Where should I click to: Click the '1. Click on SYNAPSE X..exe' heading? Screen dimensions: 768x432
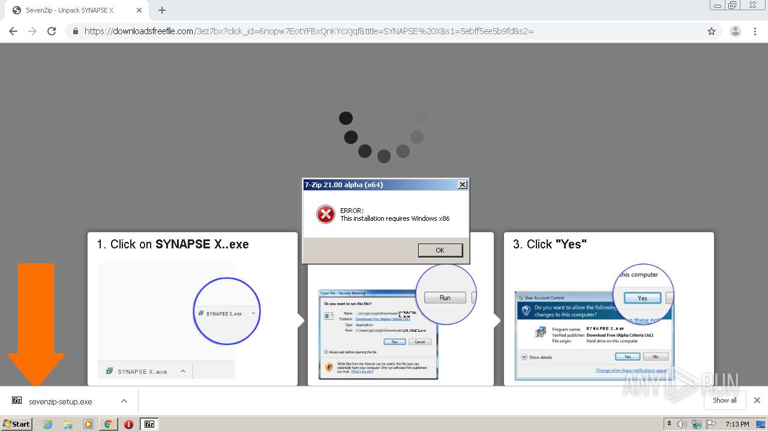(173, 244)
